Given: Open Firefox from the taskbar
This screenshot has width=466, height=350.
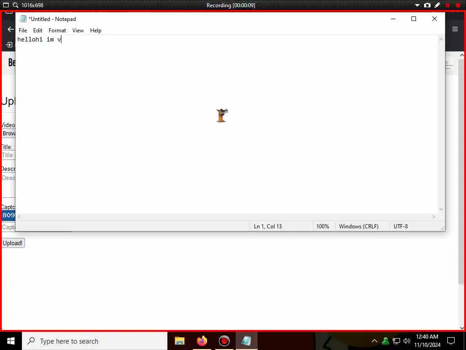Looking at the screenshot, I should point(202,341).
